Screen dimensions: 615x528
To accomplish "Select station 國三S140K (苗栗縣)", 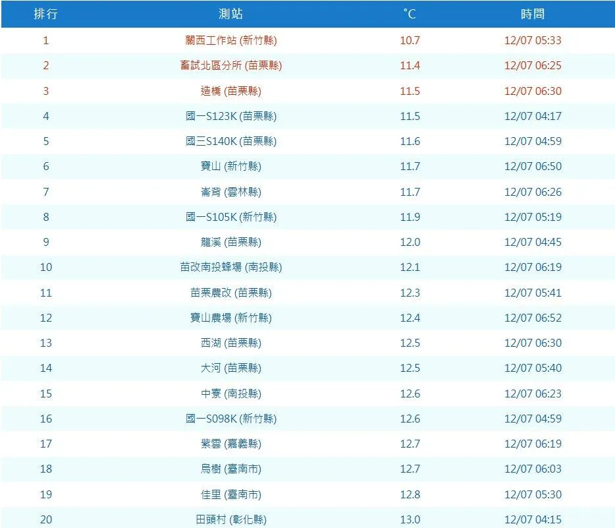I will (x=231, y=141).
